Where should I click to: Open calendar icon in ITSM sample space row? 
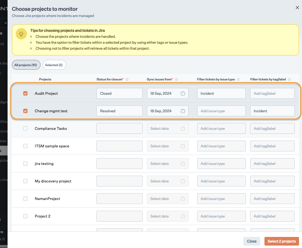pos(183,146)
